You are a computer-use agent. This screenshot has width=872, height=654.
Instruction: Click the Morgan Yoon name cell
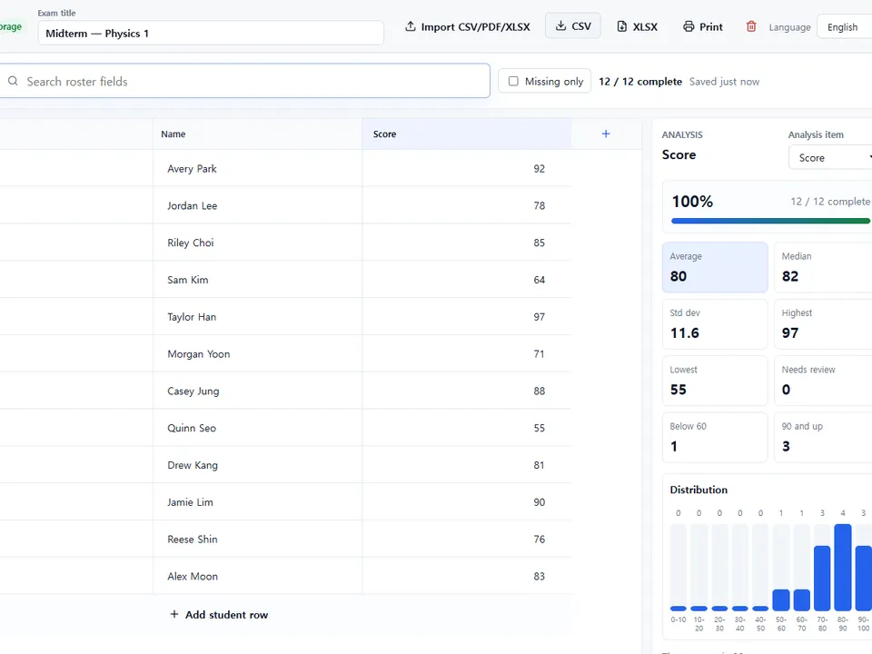pos(257,353)
